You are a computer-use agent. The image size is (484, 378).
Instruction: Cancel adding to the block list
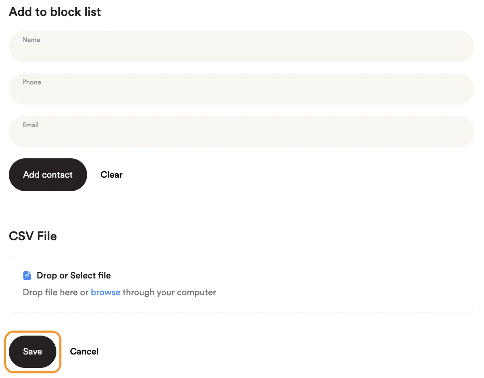[x=84, y=352]
